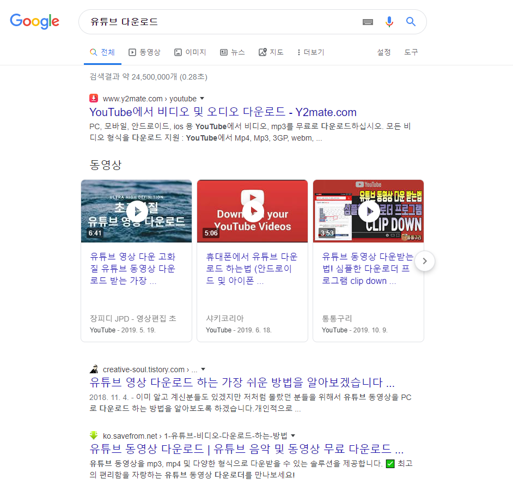
Task: Click the savefrom green arrow favicon
Action: [94, 435]
